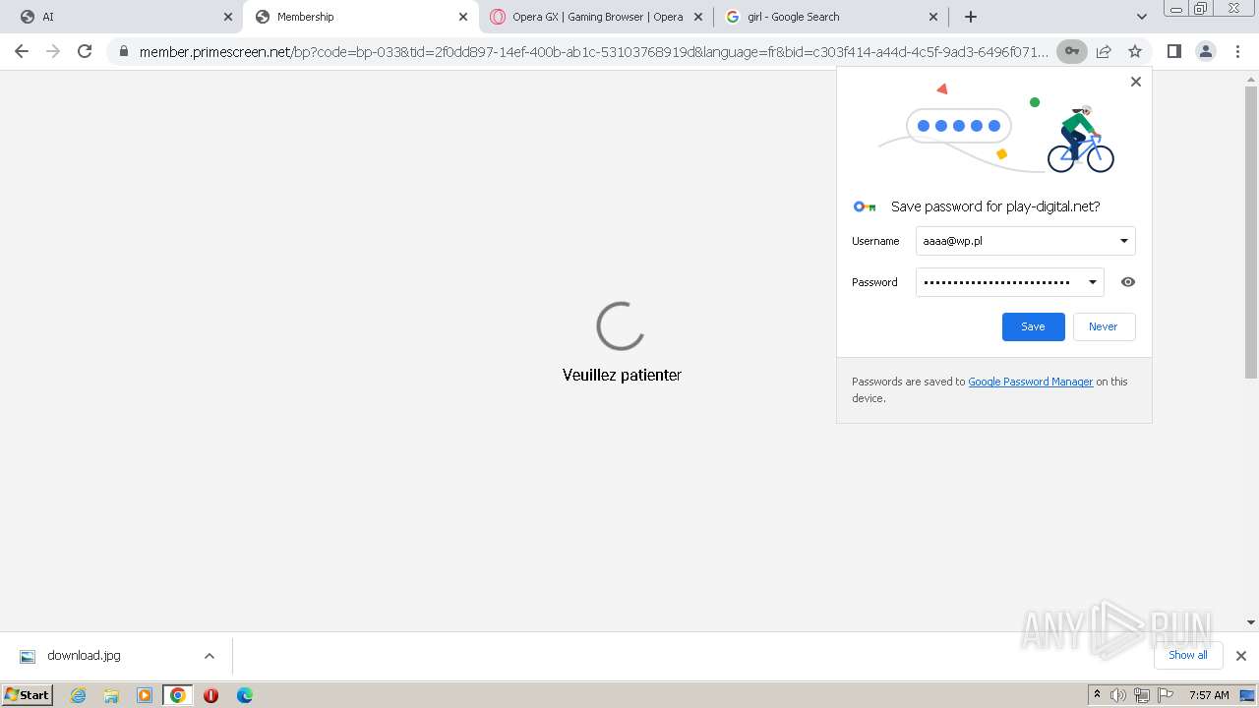Click the Username field showing aaaa@wp.pl
This screenshot has height=708, width=1259.
[x=1025, y=241]
